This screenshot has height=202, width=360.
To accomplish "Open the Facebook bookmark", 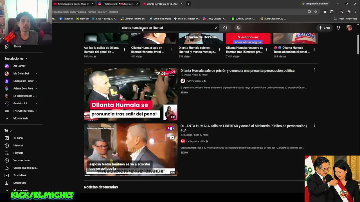I will pos(66,19).
